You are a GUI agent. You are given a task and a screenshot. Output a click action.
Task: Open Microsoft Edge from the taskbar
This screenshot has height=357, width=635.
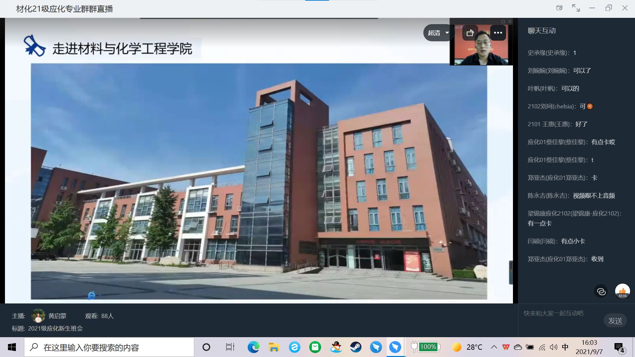tap(254, 347)
